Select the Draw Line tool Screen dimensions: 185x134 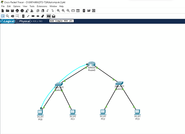click(x=28, y=16)
